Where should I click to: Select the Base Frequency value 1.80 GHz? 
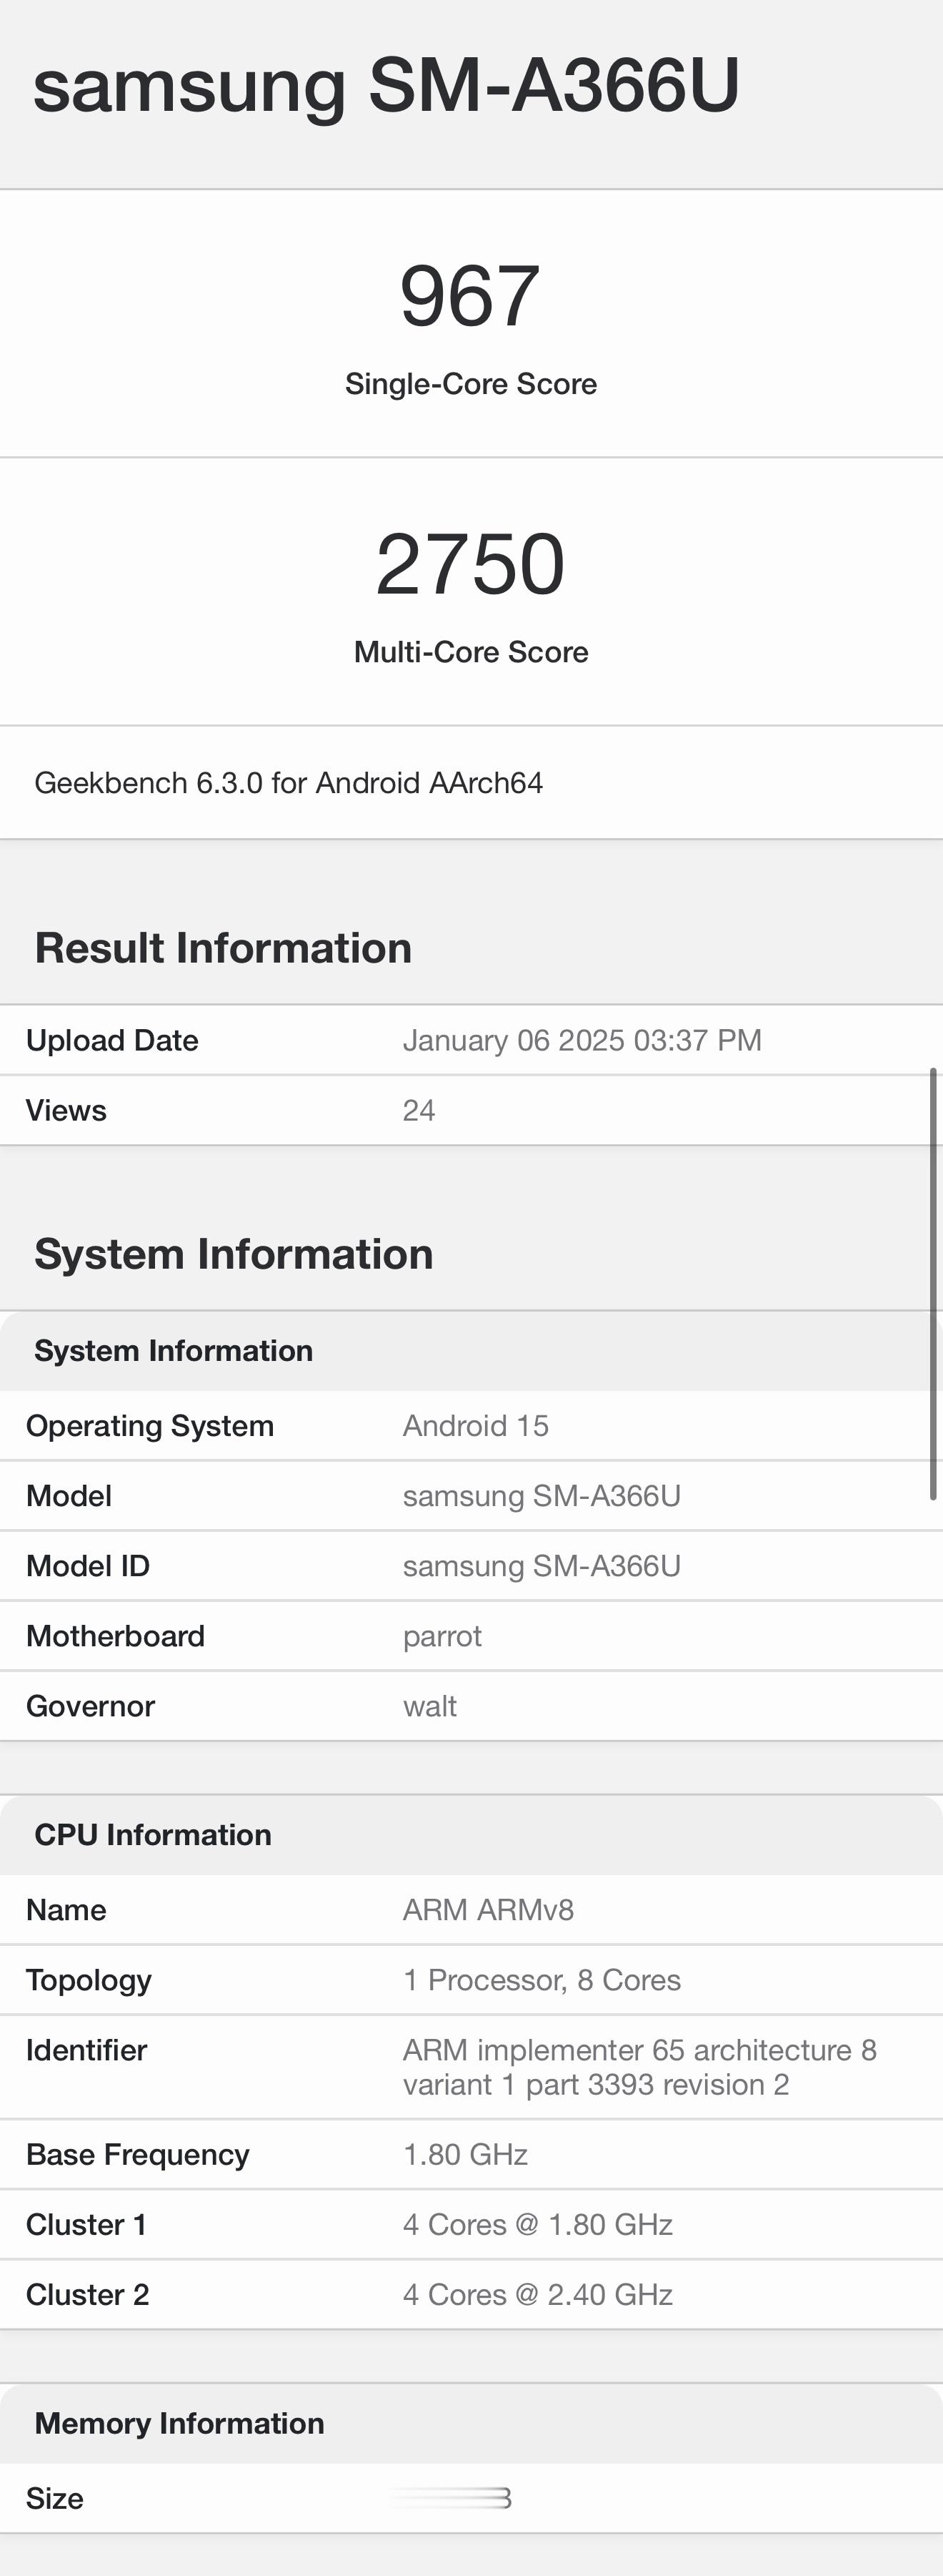coord(466,2154)
